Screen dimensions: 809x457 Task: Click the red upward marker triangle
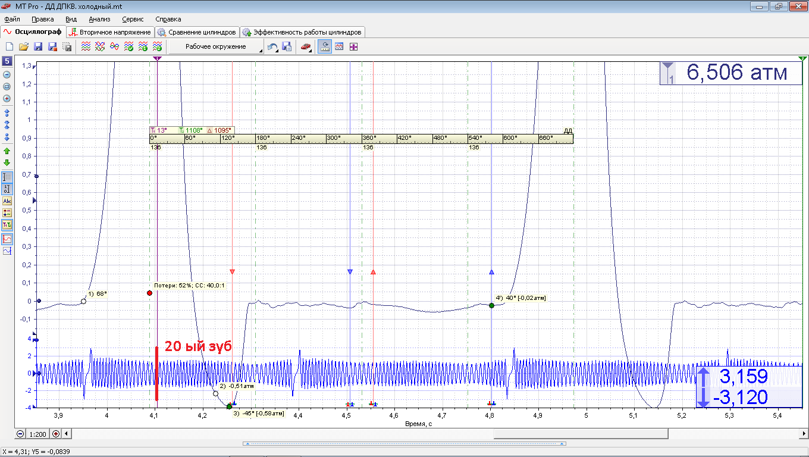373,272
